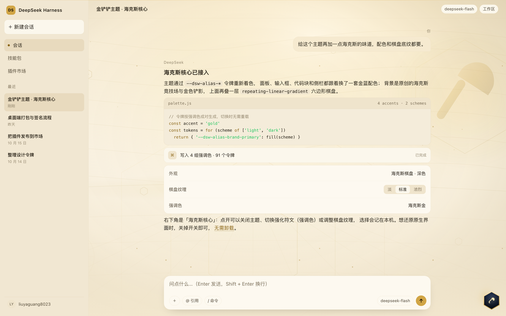506x316 pixels.
Task: Send message with gold arrow button
Action: coord(421,301)
